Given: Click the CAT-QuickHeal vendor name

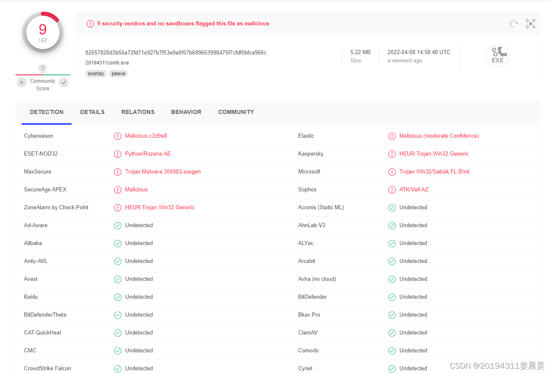Looking at the screenshot, I should (x=42, y=333).
